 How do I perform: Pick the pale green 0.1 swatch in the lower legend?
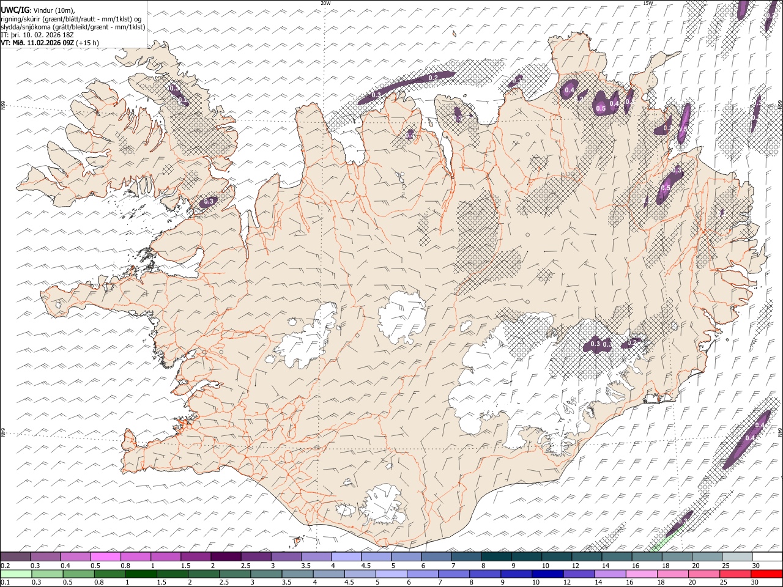[x=15, y=574]
